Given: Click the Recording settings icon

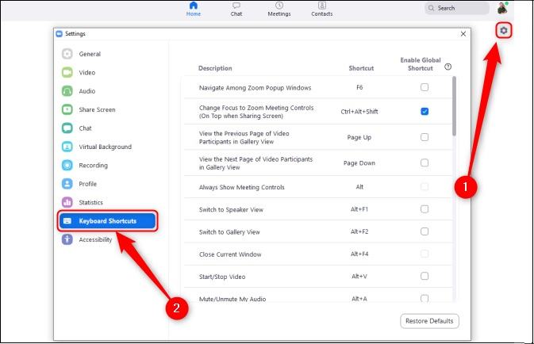Looking at the screenshot, I should 67,165.
